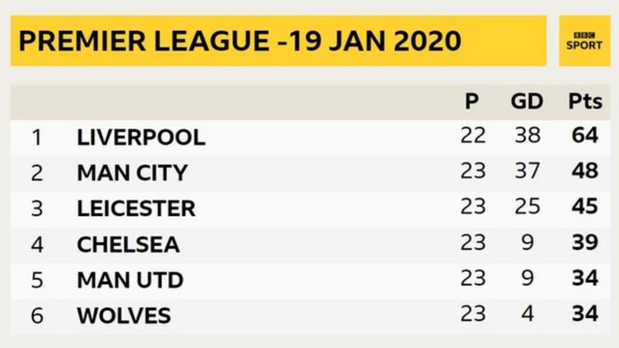Click the BBC Sport logo

pos(584,41)
